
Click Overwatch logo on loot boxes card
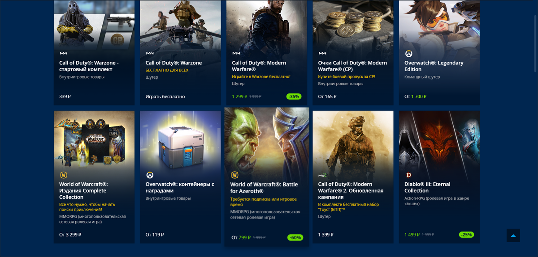(150, 175)
